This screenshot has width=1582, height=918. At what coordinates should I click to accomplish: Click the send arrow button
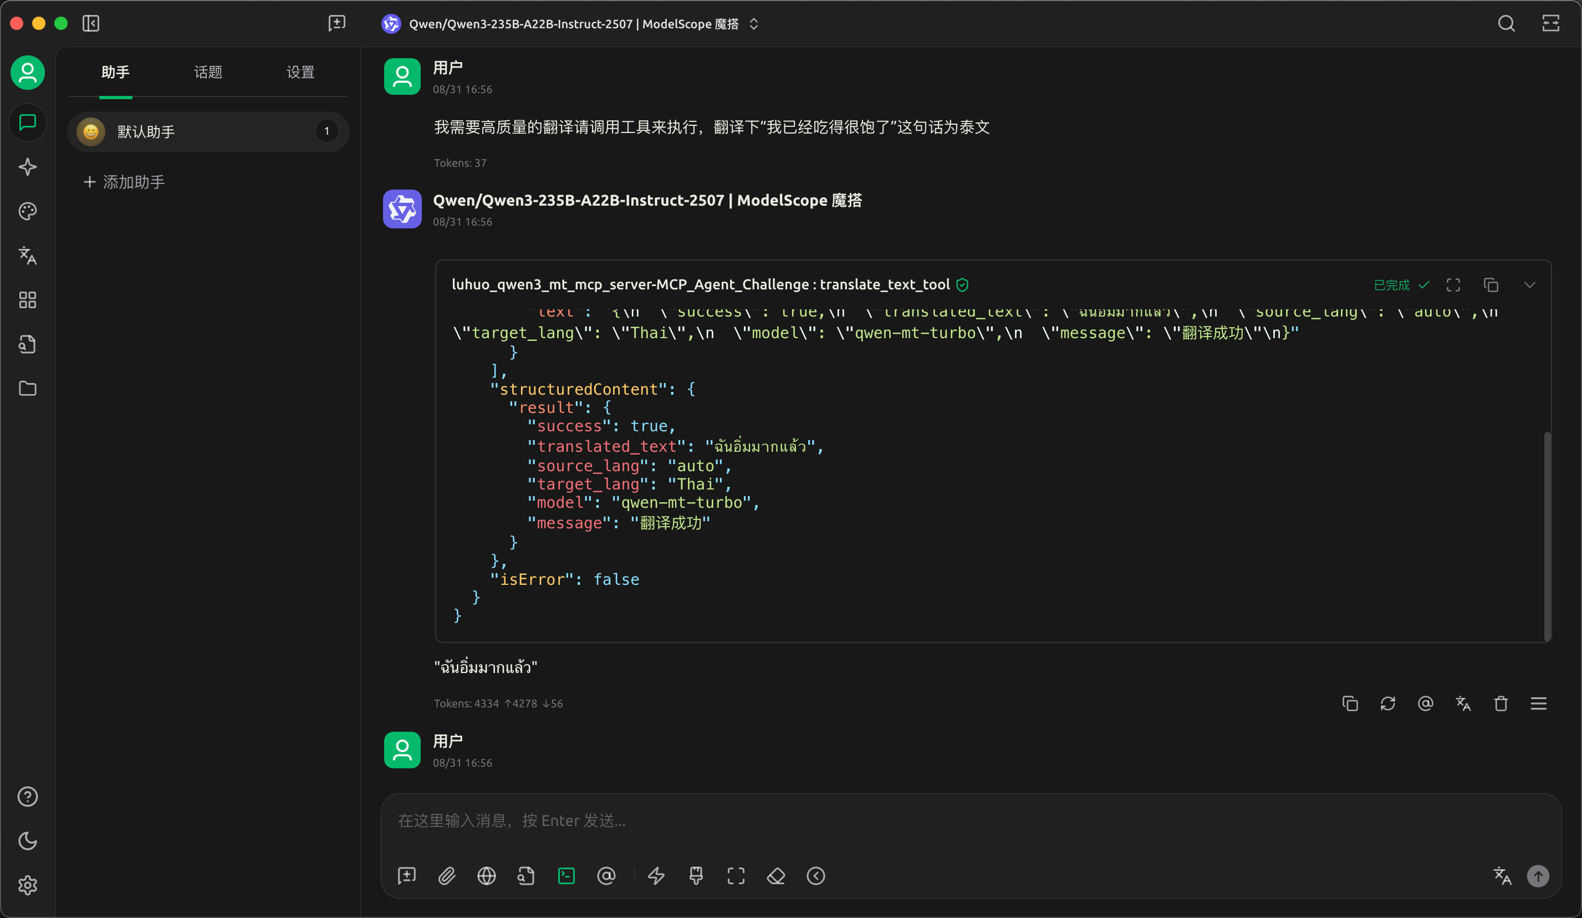point(1538,876)
